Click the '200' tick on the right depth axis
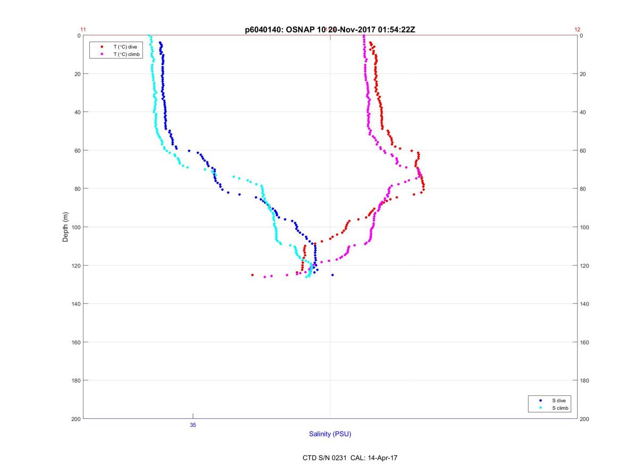The height and width of the screenshot is (471, 638). [585, 419]
